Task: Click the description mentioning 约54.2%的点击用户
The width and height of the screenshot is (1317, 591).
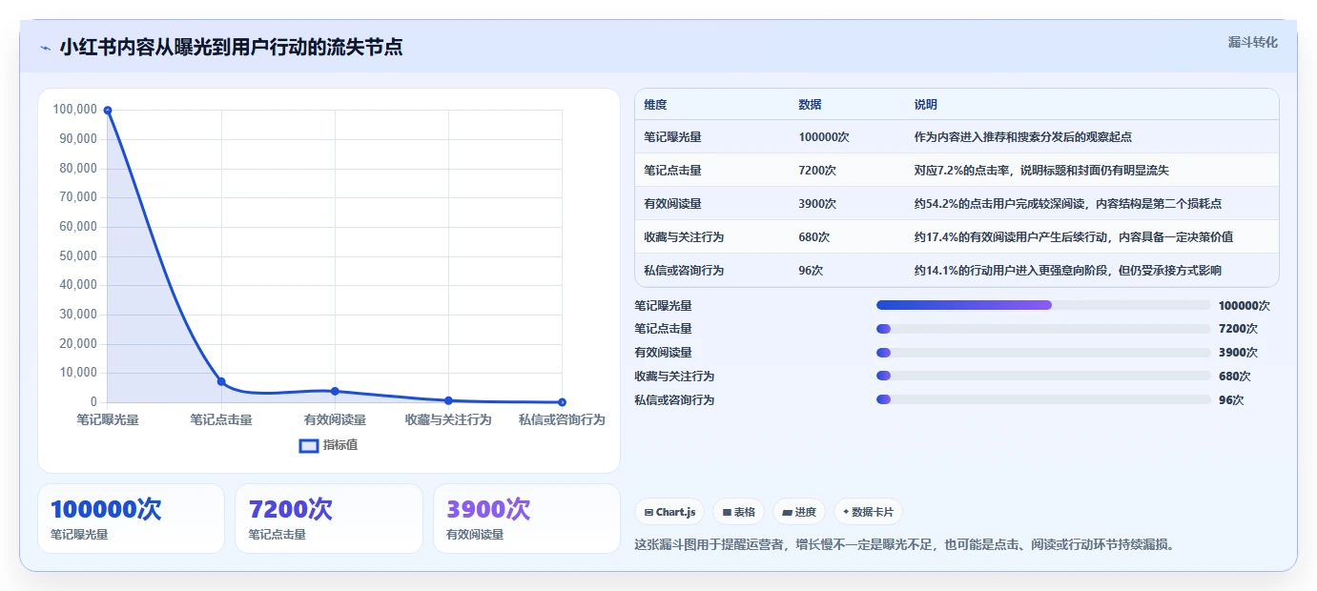Action: (x=1068, y=204)
